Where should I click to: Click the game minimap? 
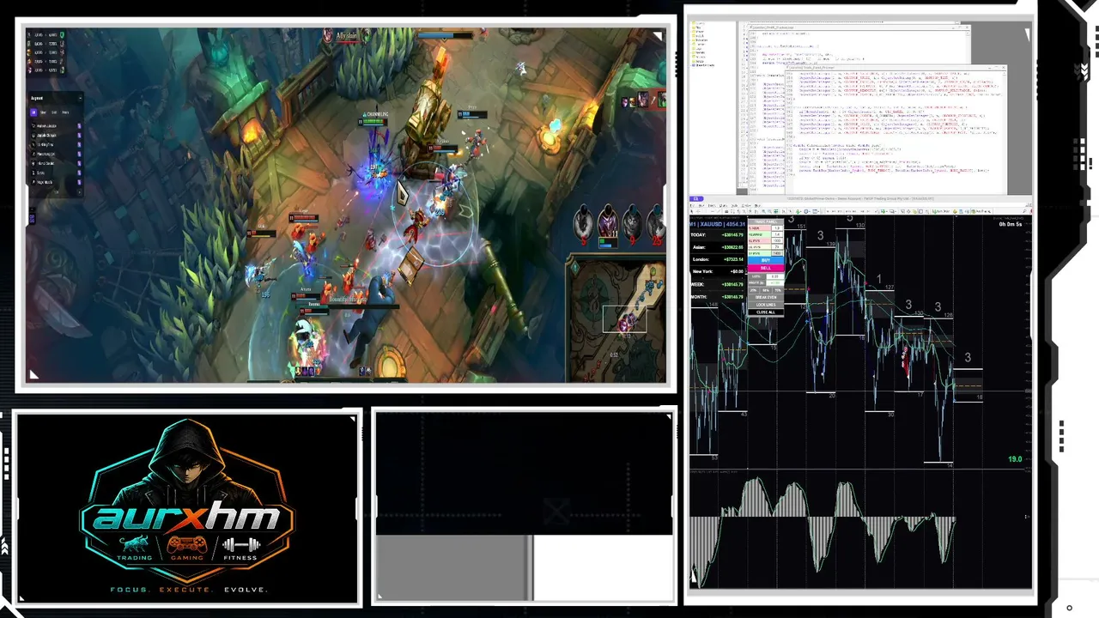pos(616,318)
